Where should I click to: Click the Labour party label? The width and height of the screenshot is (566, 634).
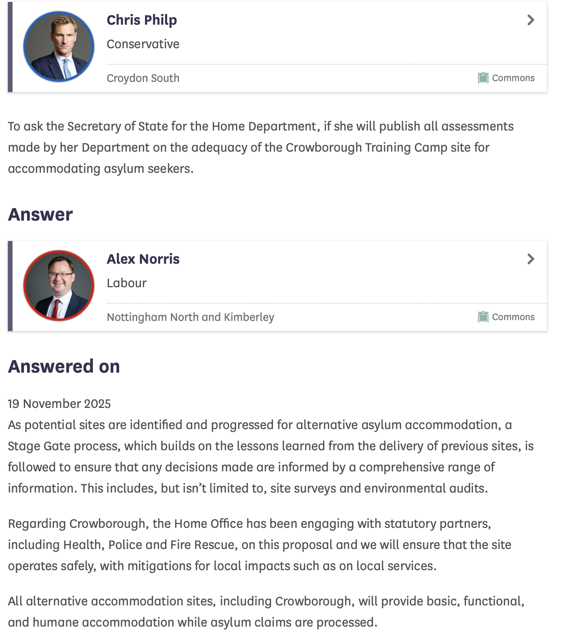click(x=127, y=283)
